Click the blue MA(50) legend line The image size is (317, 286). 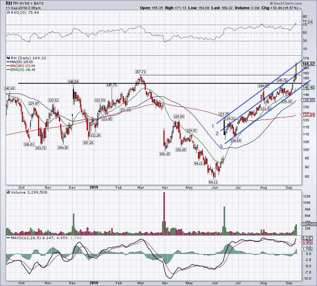click(8, 62)
